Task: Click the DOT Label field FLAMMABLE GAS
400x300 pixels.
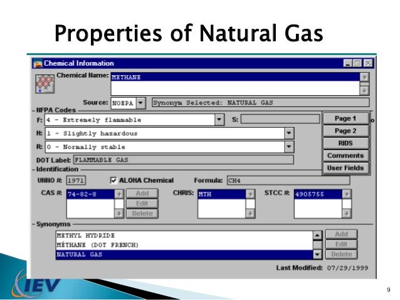Action: pos(184,160)
